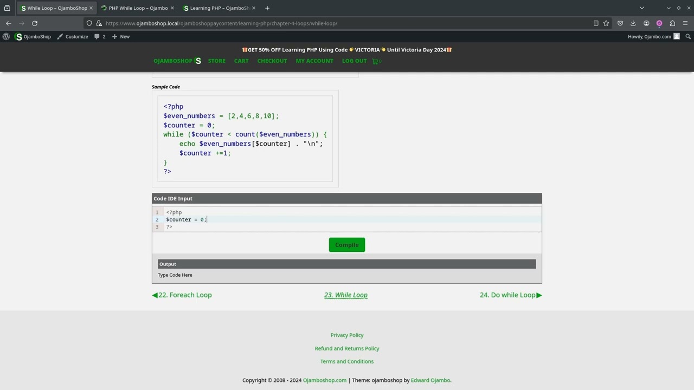The height and width of the screenshot is (390, 694).
Task: Open the Firefox hamburger application menu
Action: (x=685, y=23)
